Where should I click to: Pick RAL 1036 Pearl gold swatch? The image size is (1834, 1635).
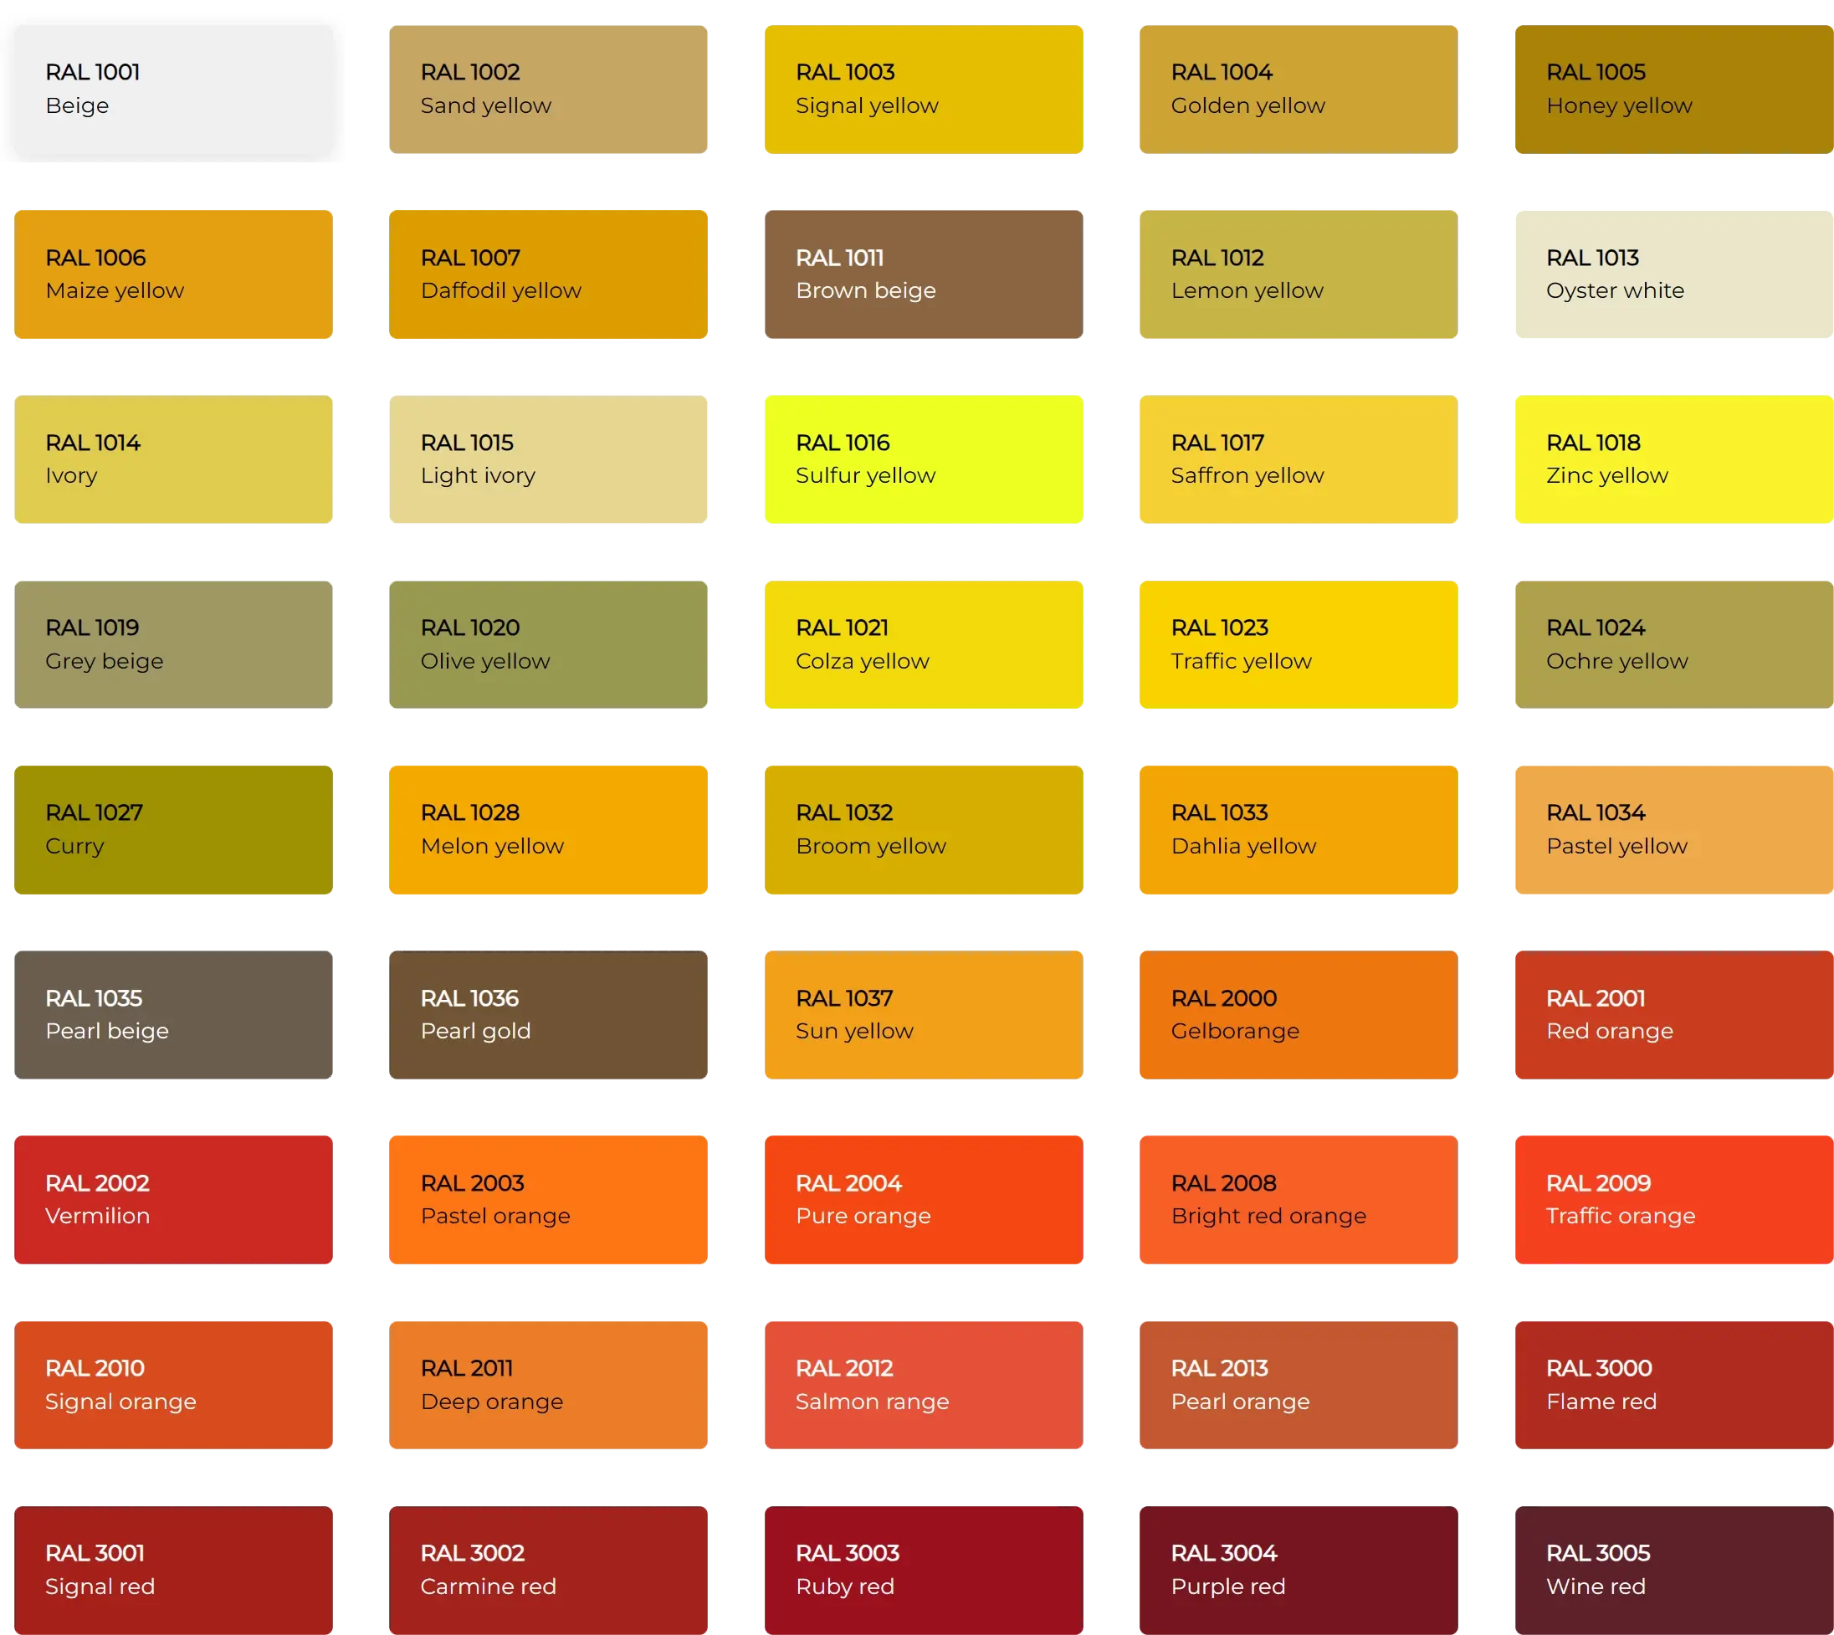[548, 1016]
